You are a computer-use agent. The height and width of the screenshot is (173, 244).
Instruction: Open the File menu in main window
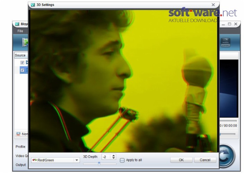tap(20, 31)
